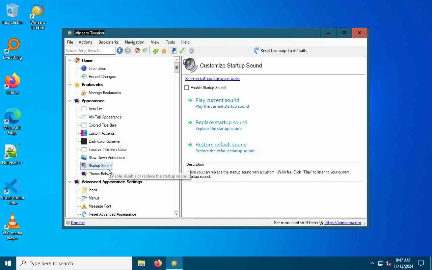Viewport: 432px width, 270px height.
Task: Open the Actions menu
Action: tap(85, 42)
